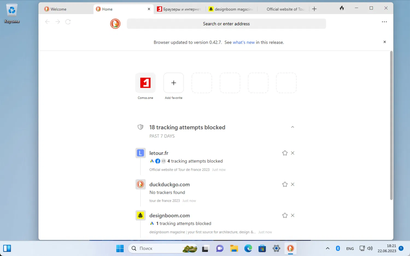Open Microsoft Store from the taskbar
This screenshot has height=256, width=410.
[x=262, y=248]
